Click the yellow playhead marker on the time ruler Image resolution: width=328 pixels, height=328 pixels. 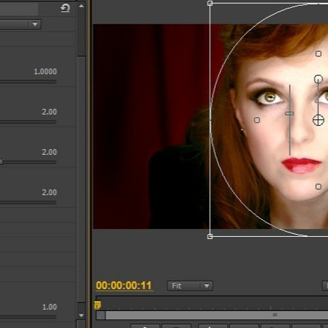pos(98,305)
